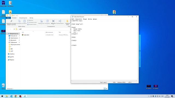Switch Explorer to large icons view toggle
This screenshot has width=175, height=98.
(107, 88)
